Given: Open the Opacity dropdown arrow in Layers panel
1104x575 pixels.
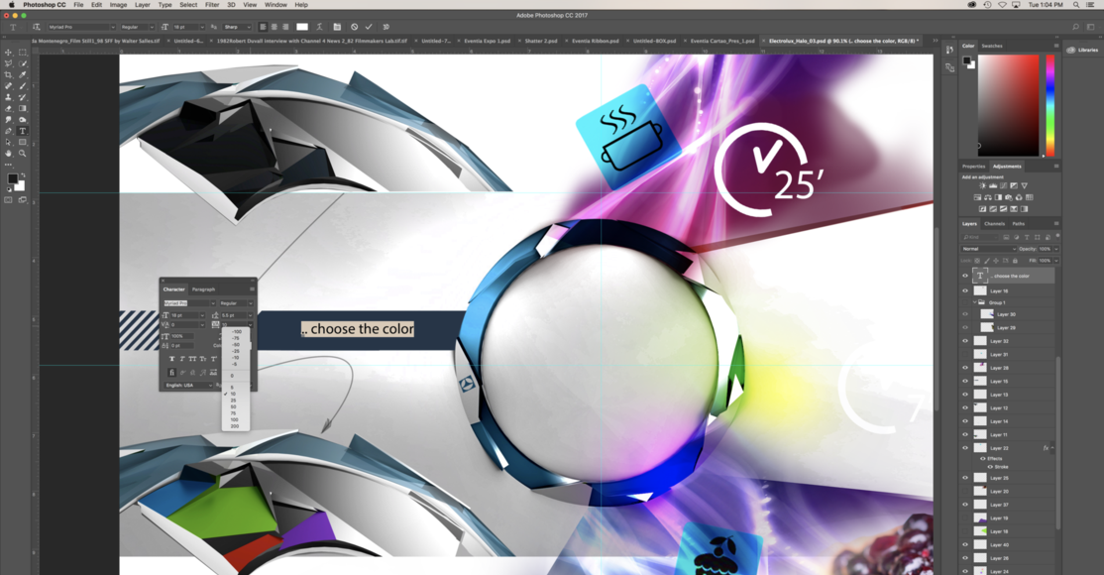Looking at the screenshot, I should point(1056,249).
